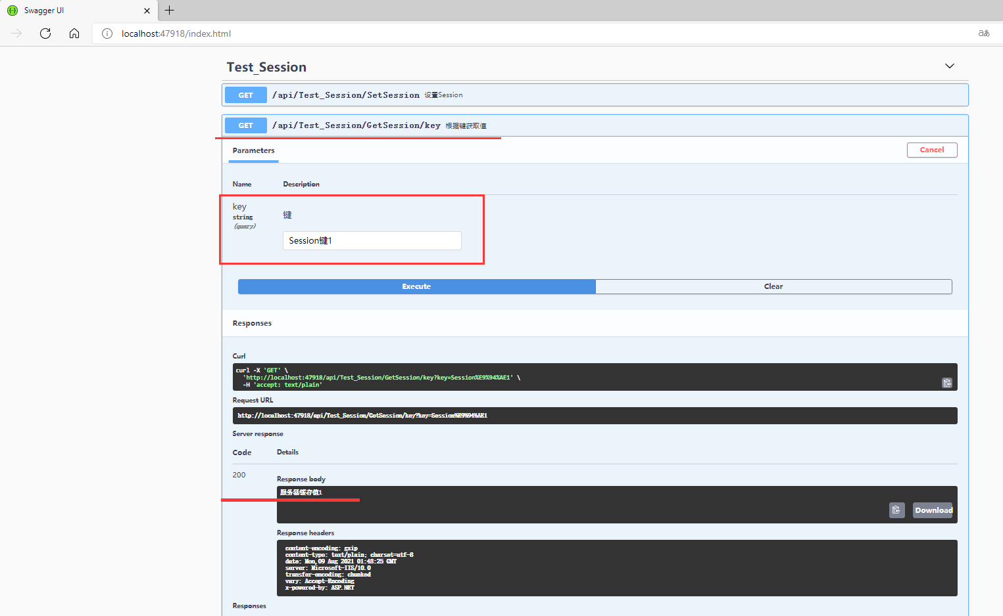Execute the GetSession request
The width and height of the screenshot is (1003, 616).
click(416, 286)
